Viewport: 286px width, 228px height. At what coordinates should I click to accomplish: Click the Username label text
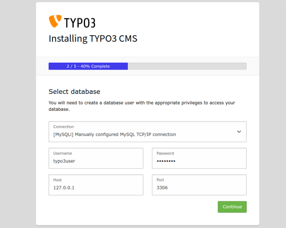63,153
